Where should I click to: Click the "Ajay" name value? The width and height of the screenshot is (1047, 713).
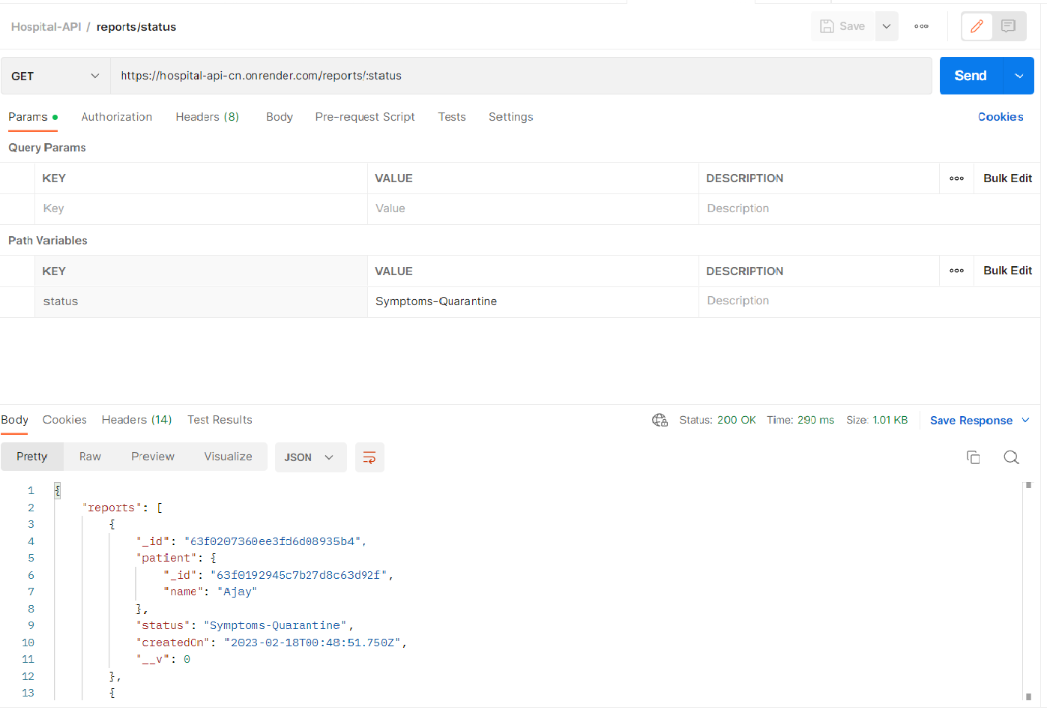(238, 592)
